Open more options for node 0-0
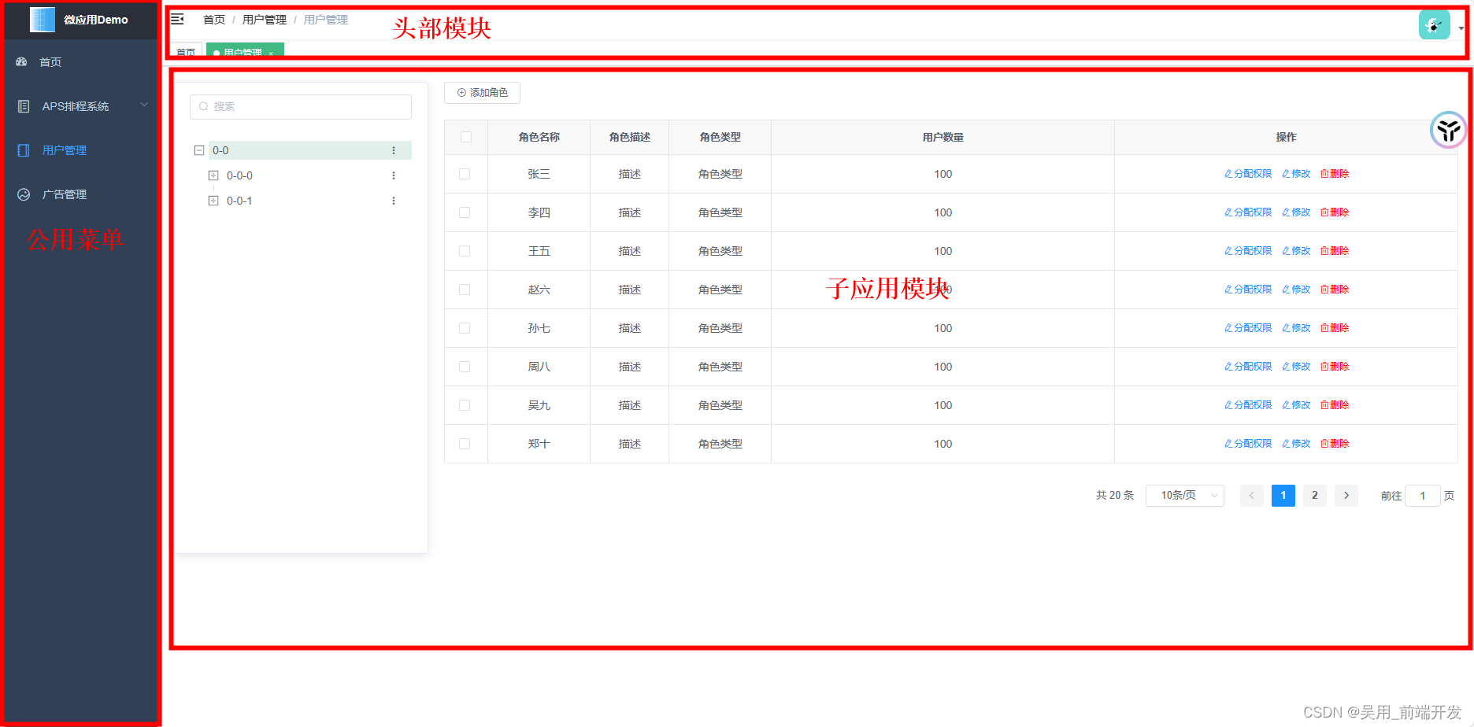The image size is (1474, 727). click(394, 150)
